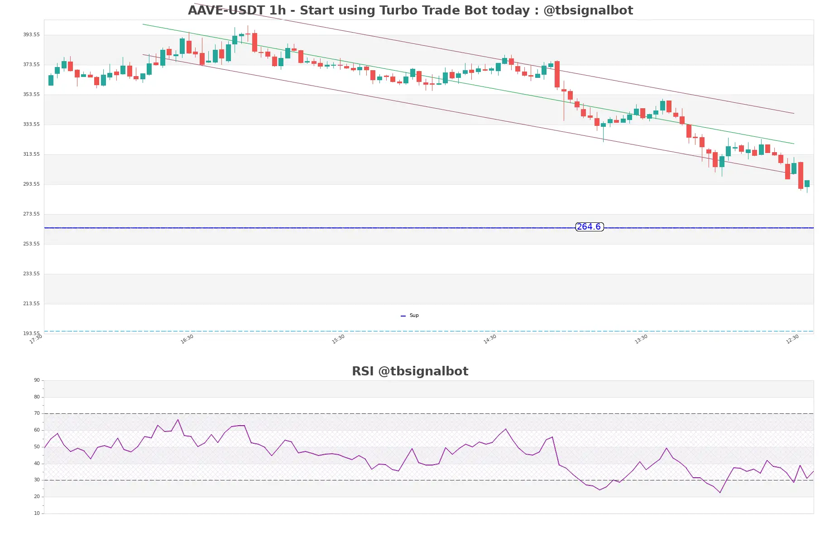The height and width of the screenshot is (547, 820).
Task: Click the 233.55 price axis label
Action: pyautogui.click(x=31, y=274)
